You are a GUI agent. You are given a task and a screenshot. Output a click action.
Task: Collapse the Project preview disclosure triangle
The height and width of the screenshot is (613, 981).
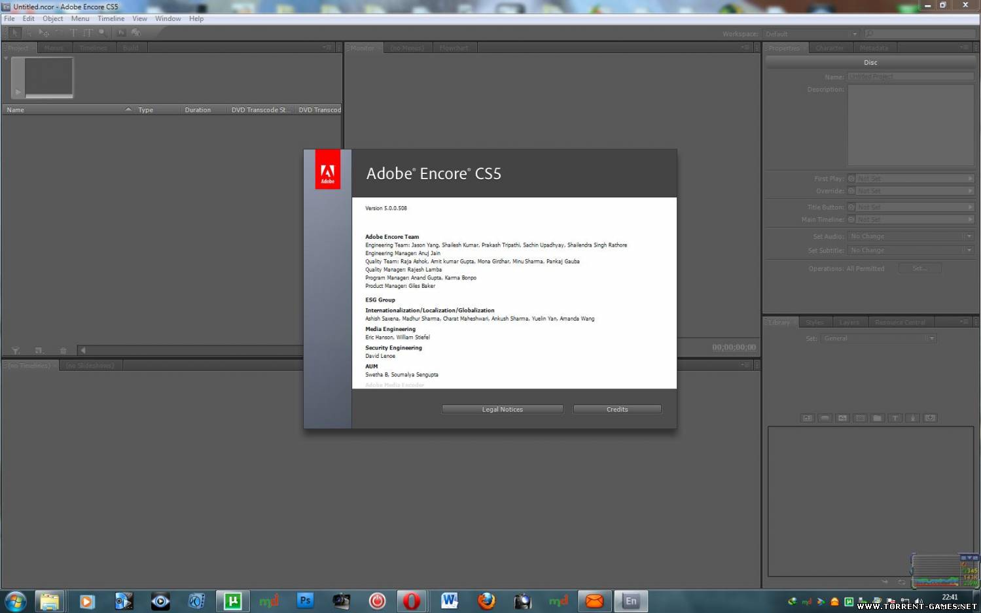(x=6, y=59)
